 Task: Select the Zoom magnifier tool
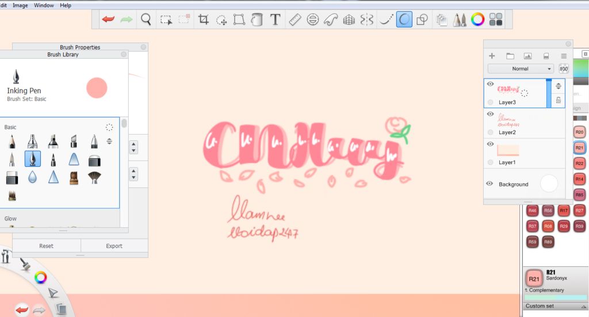(x=146, y=19)
